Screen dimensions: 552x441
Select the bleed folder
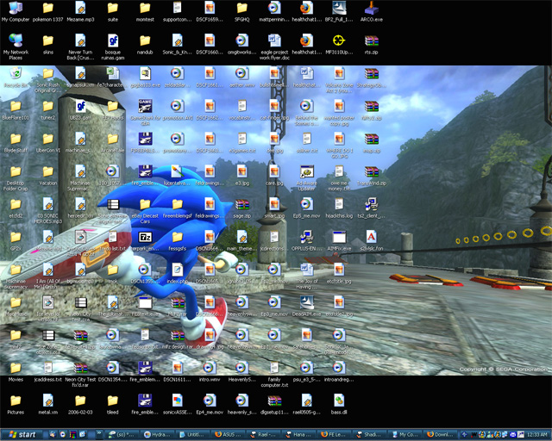tap(113, 404)
